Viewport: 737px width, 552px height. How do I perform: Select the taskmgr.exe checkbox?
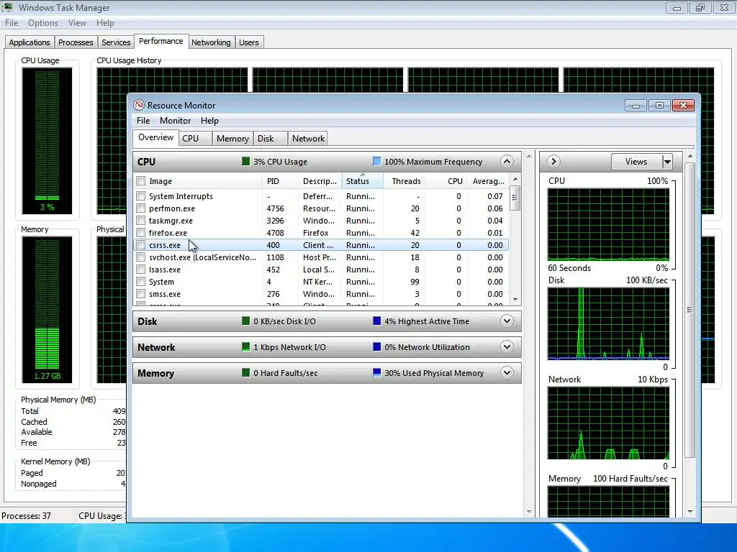140,220
